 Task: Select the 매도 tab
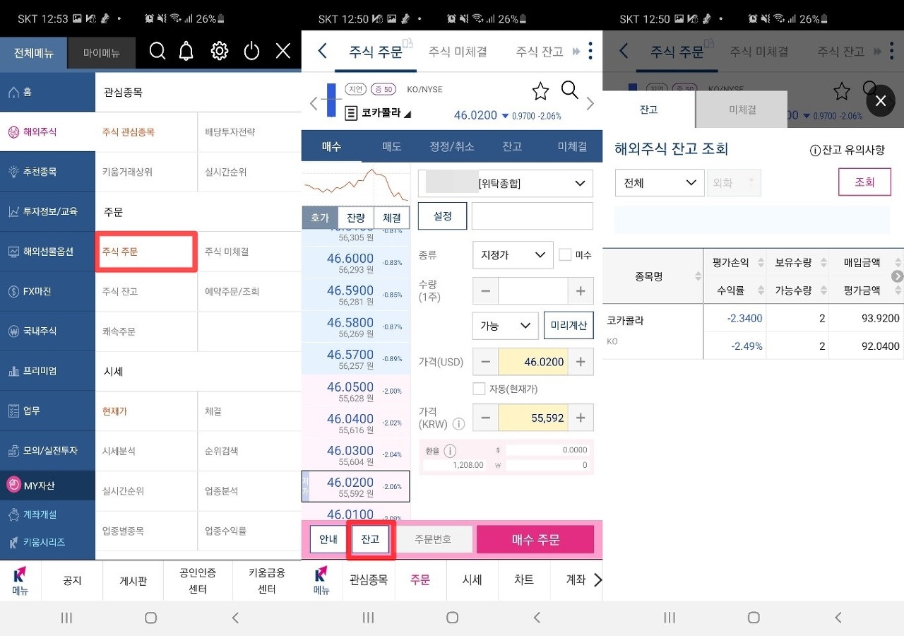click(392, 146)
